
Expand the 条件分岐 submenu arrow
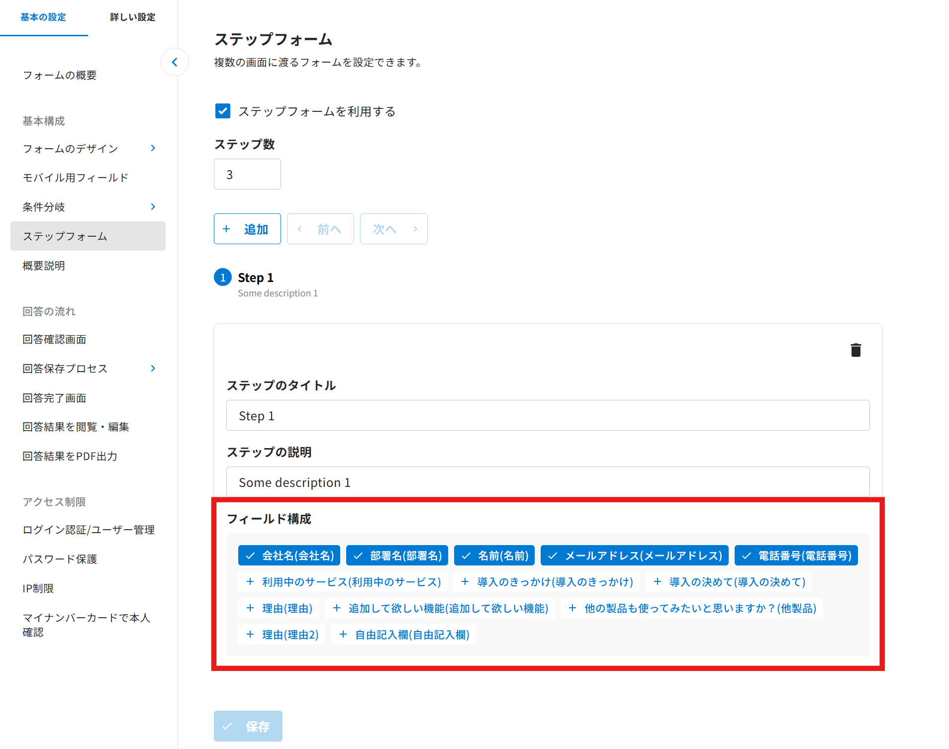[153, 207]
